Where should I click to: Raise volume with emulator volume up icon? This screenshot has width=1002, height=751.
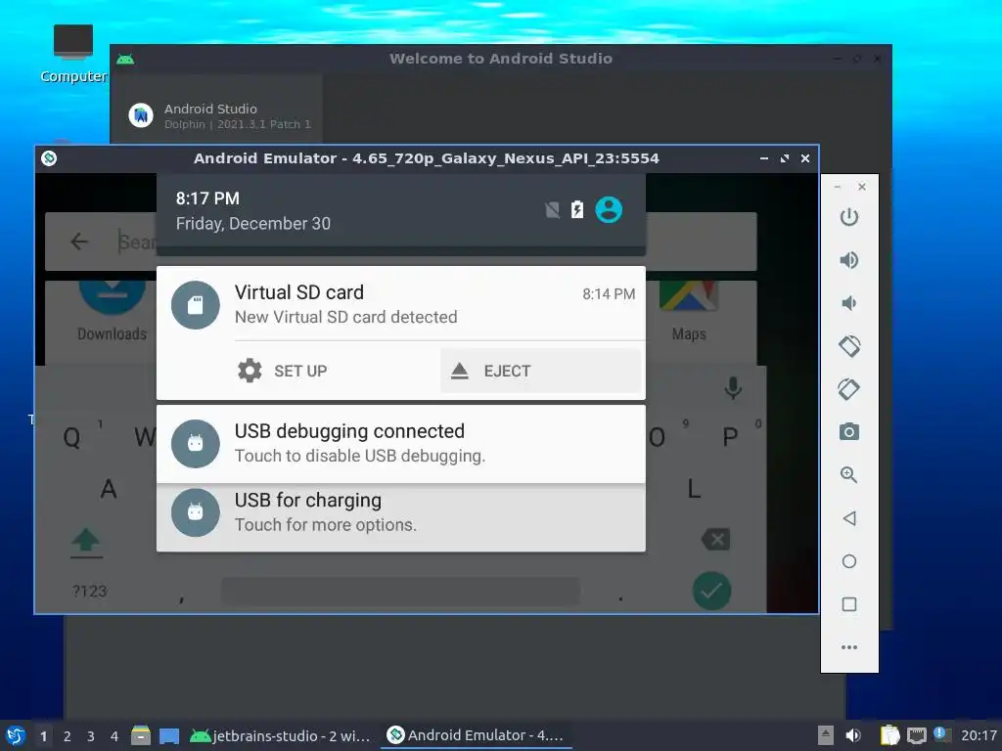tap(848, 260)
